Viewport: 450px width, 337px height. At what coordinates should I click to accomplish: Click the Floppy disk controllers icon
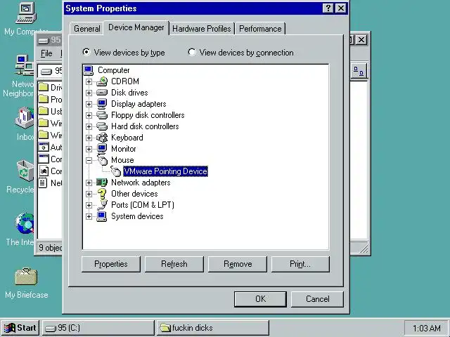[x=102, y=115]
